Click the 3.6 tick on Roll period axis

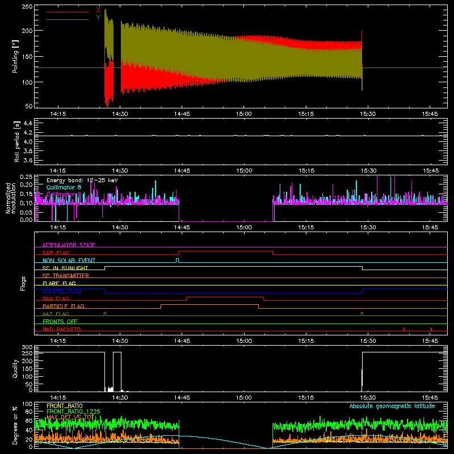[28, 160]
